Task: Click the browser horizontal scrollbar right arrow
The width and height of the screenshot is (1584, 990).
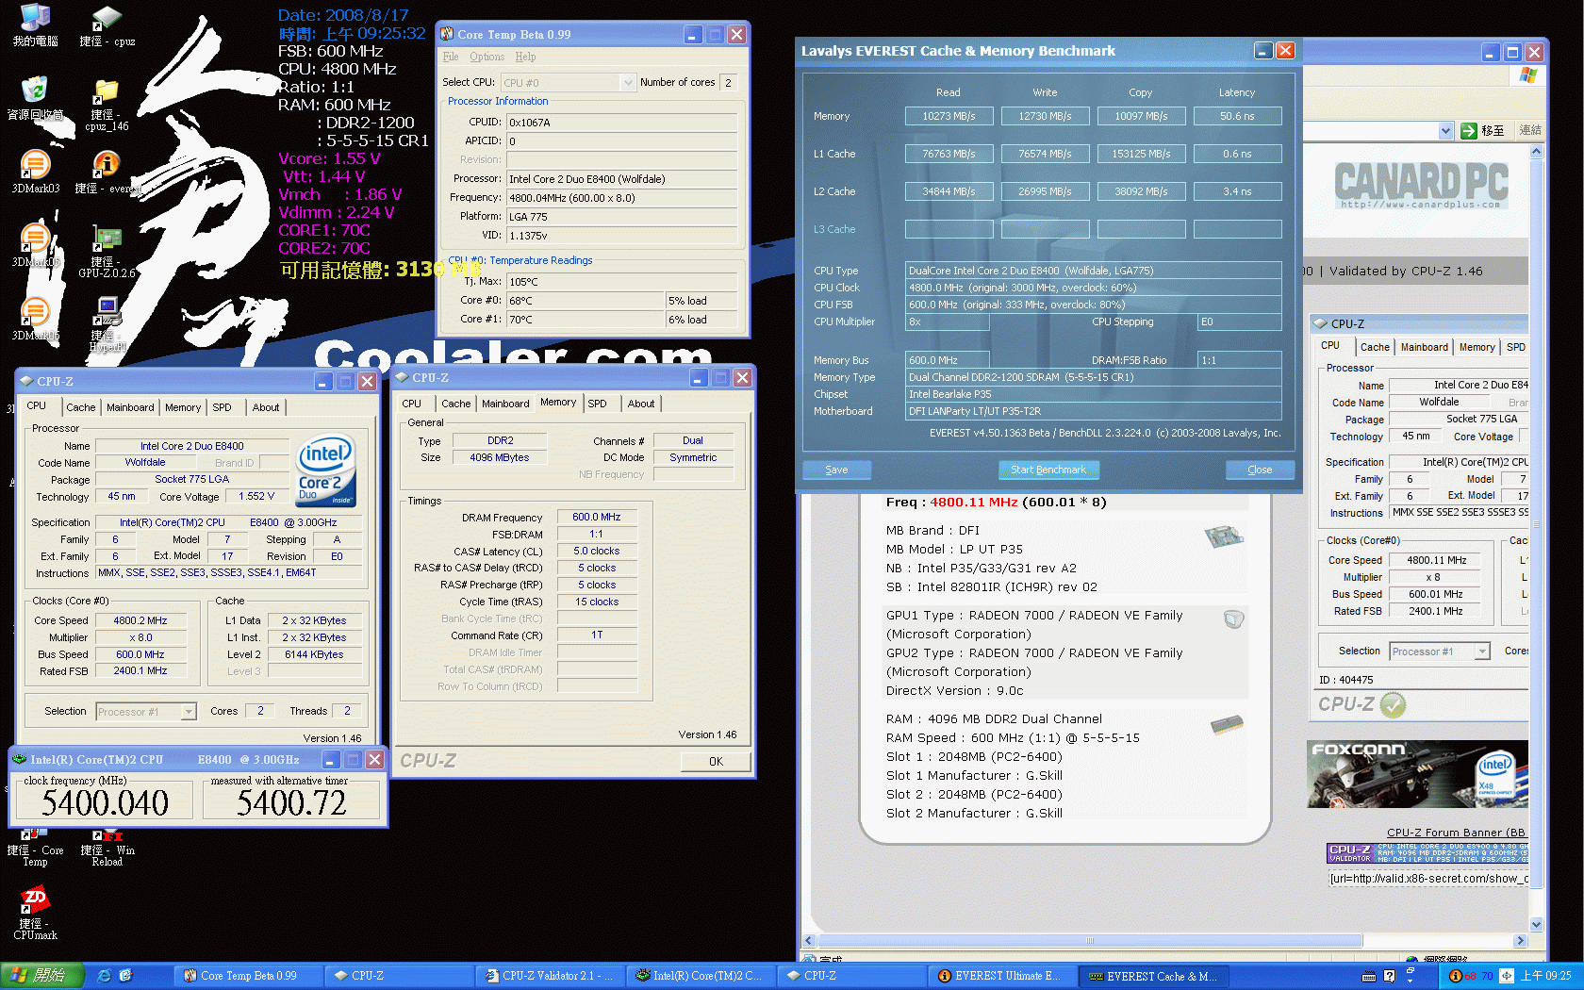Action: point(1520,940)
